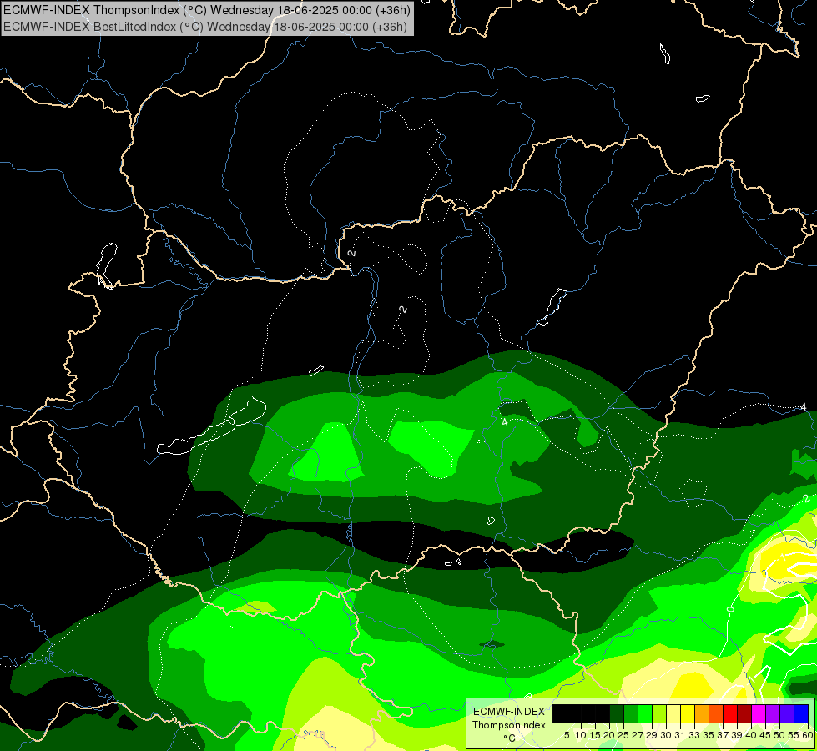Click the °C unit label in legend
The width and height of the screenshot is (817, 751).
click(x=510, y=738)
